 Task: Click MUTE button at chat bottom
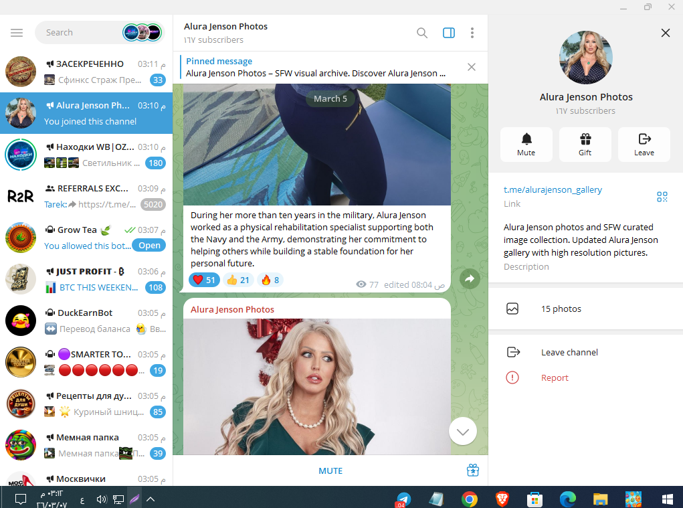[330, 471]
